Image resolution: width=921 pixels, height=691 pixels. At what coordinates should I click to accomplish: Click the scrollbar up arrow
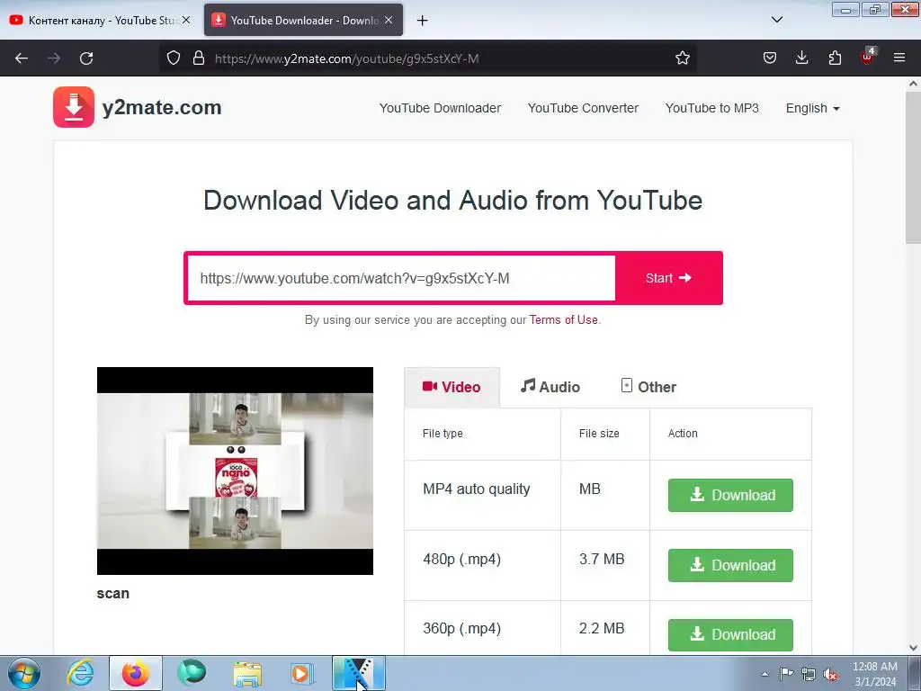point(913,84)
